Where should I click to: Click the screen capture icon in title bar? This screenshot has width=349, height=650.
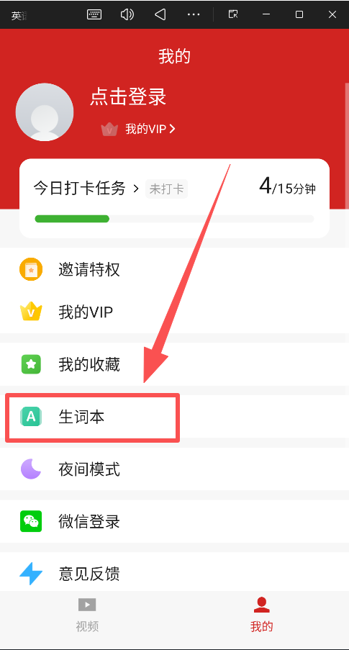233,14
